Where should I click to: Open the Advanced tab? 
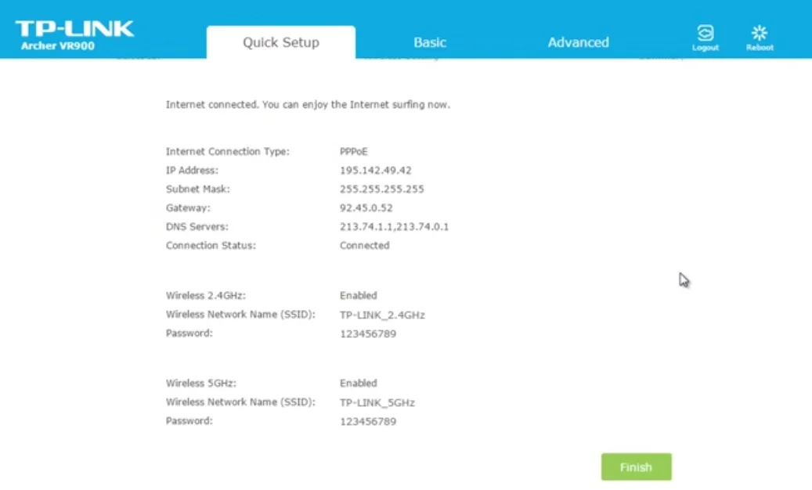pyautogui.click(x=578, y=42)
